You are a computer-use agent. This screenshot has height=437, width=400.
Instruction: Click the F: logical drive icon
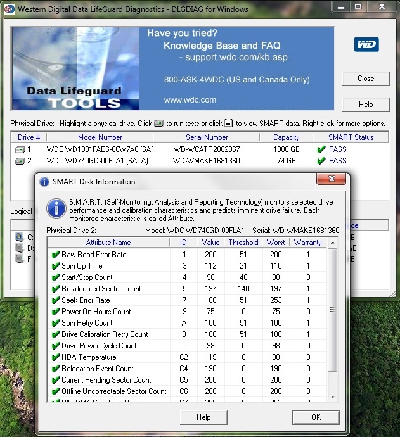(x=20, y=258)
